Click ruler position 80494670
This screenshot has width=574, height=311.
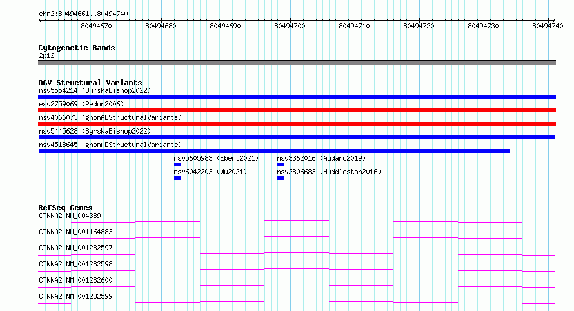click(96, 26)
